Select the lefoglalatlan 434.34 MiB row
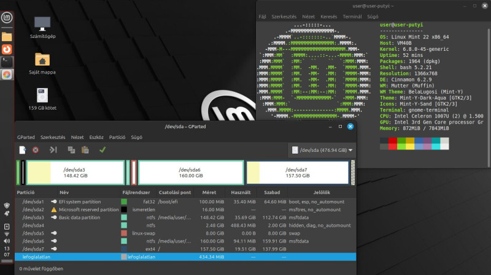The image size is (491, 275). 186,257
